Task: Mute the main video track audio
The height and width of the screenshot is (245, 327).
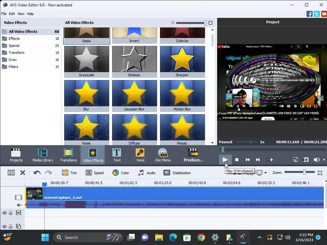Action: [19, 205]
